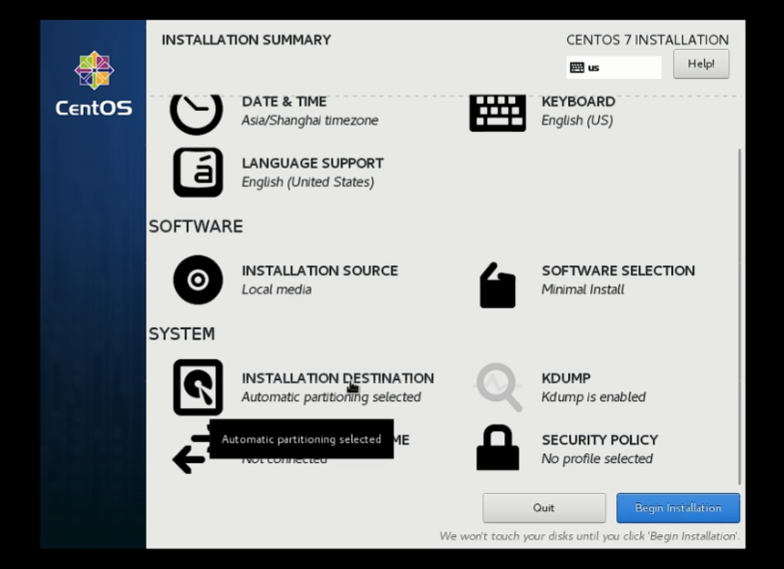Open the Software Selection package icon
The width and height of the screenshot is (784, 569).
(498, 285)
